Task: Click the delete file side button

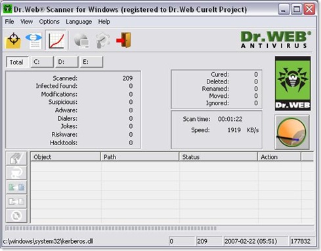Action: pos(16,216)
